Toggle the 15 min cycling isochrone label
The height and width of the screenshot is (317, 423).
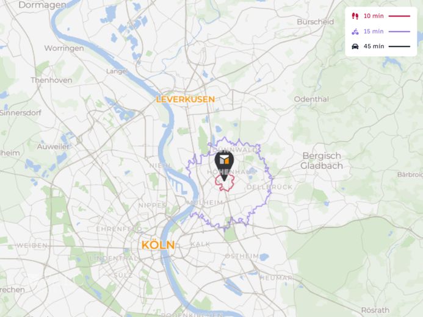coord(374,32)
